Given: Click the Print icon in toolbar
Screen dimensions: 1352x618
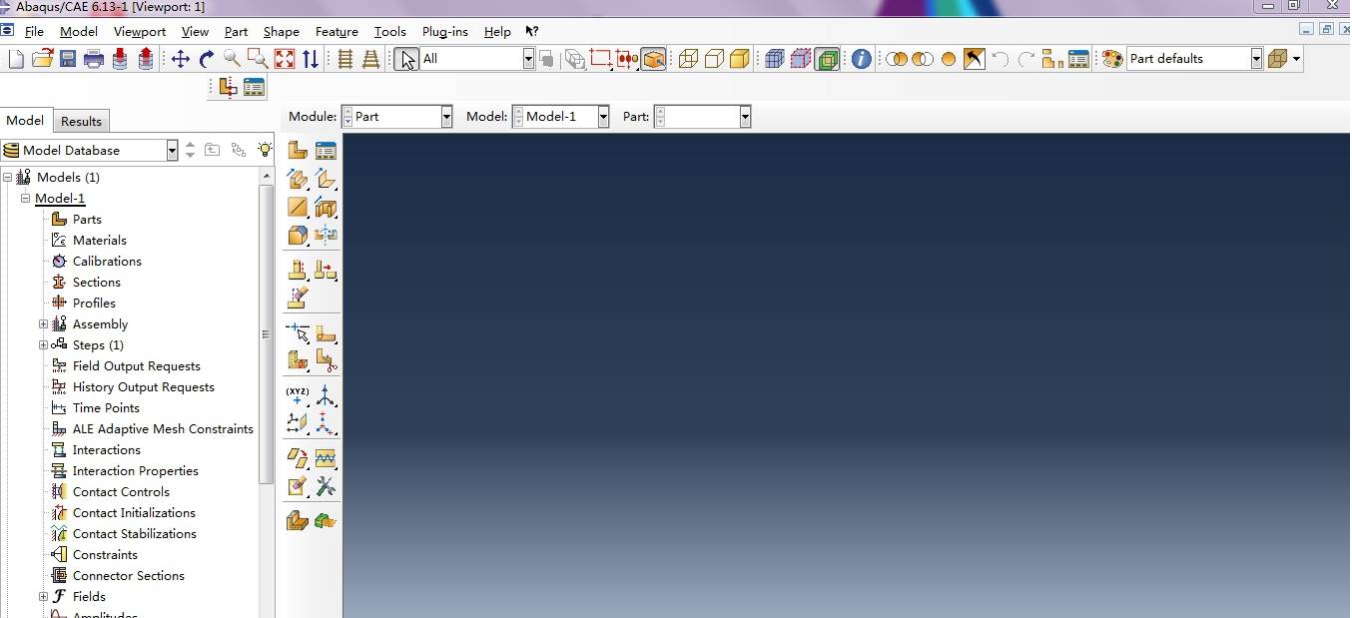Looking at the screenshot, I should tap(94, 59).
